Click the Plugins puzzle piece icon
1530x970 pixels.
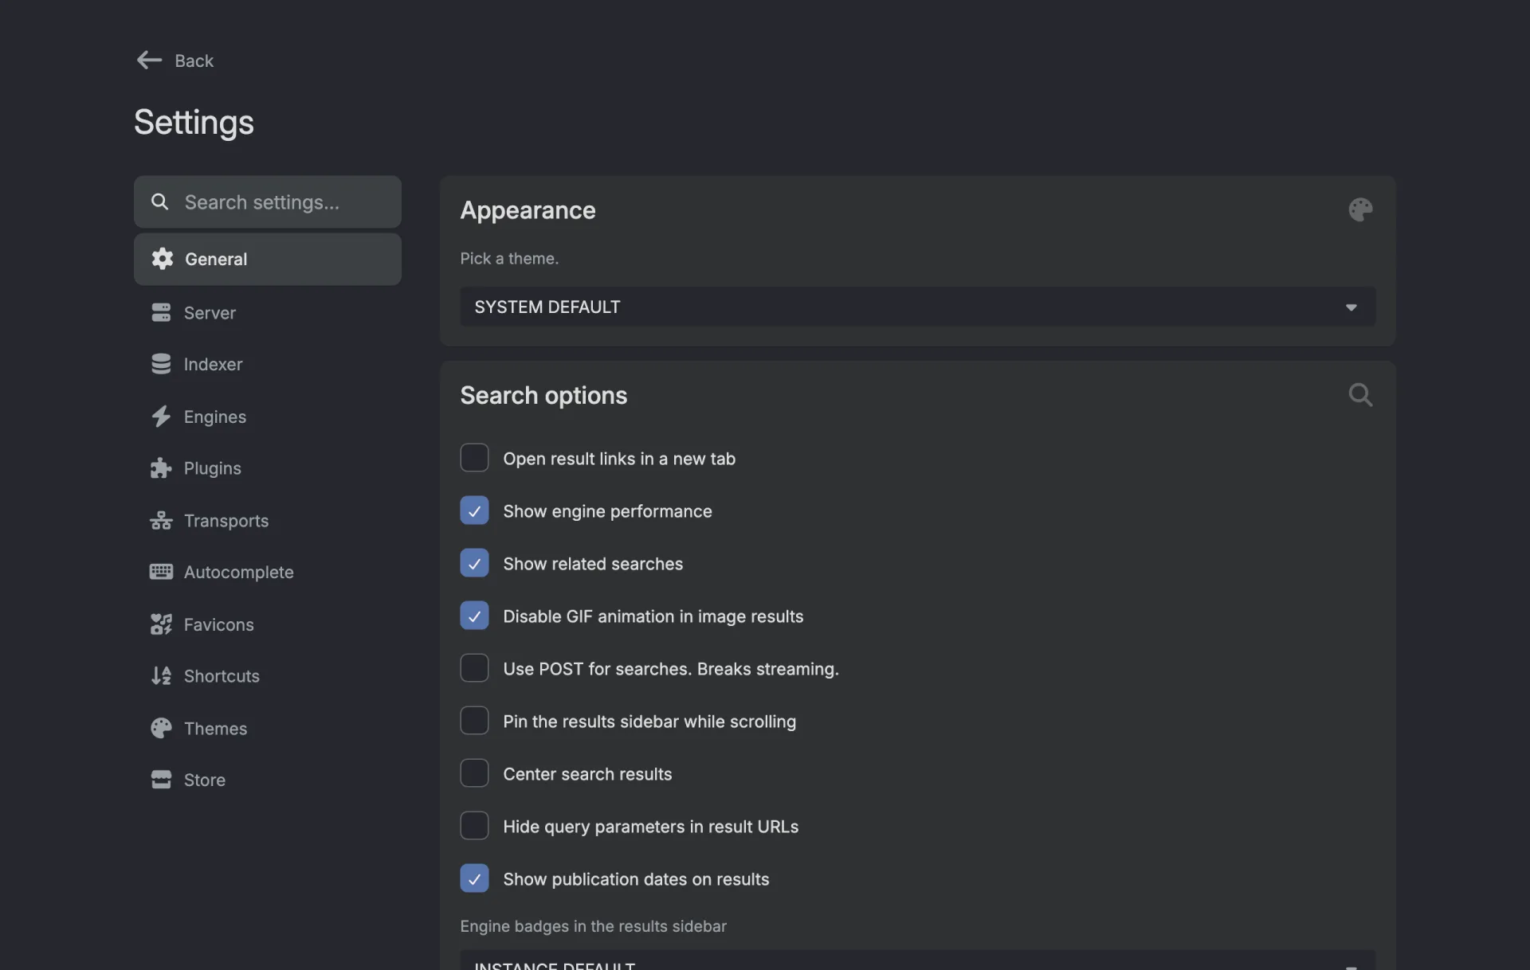point(161,468)
